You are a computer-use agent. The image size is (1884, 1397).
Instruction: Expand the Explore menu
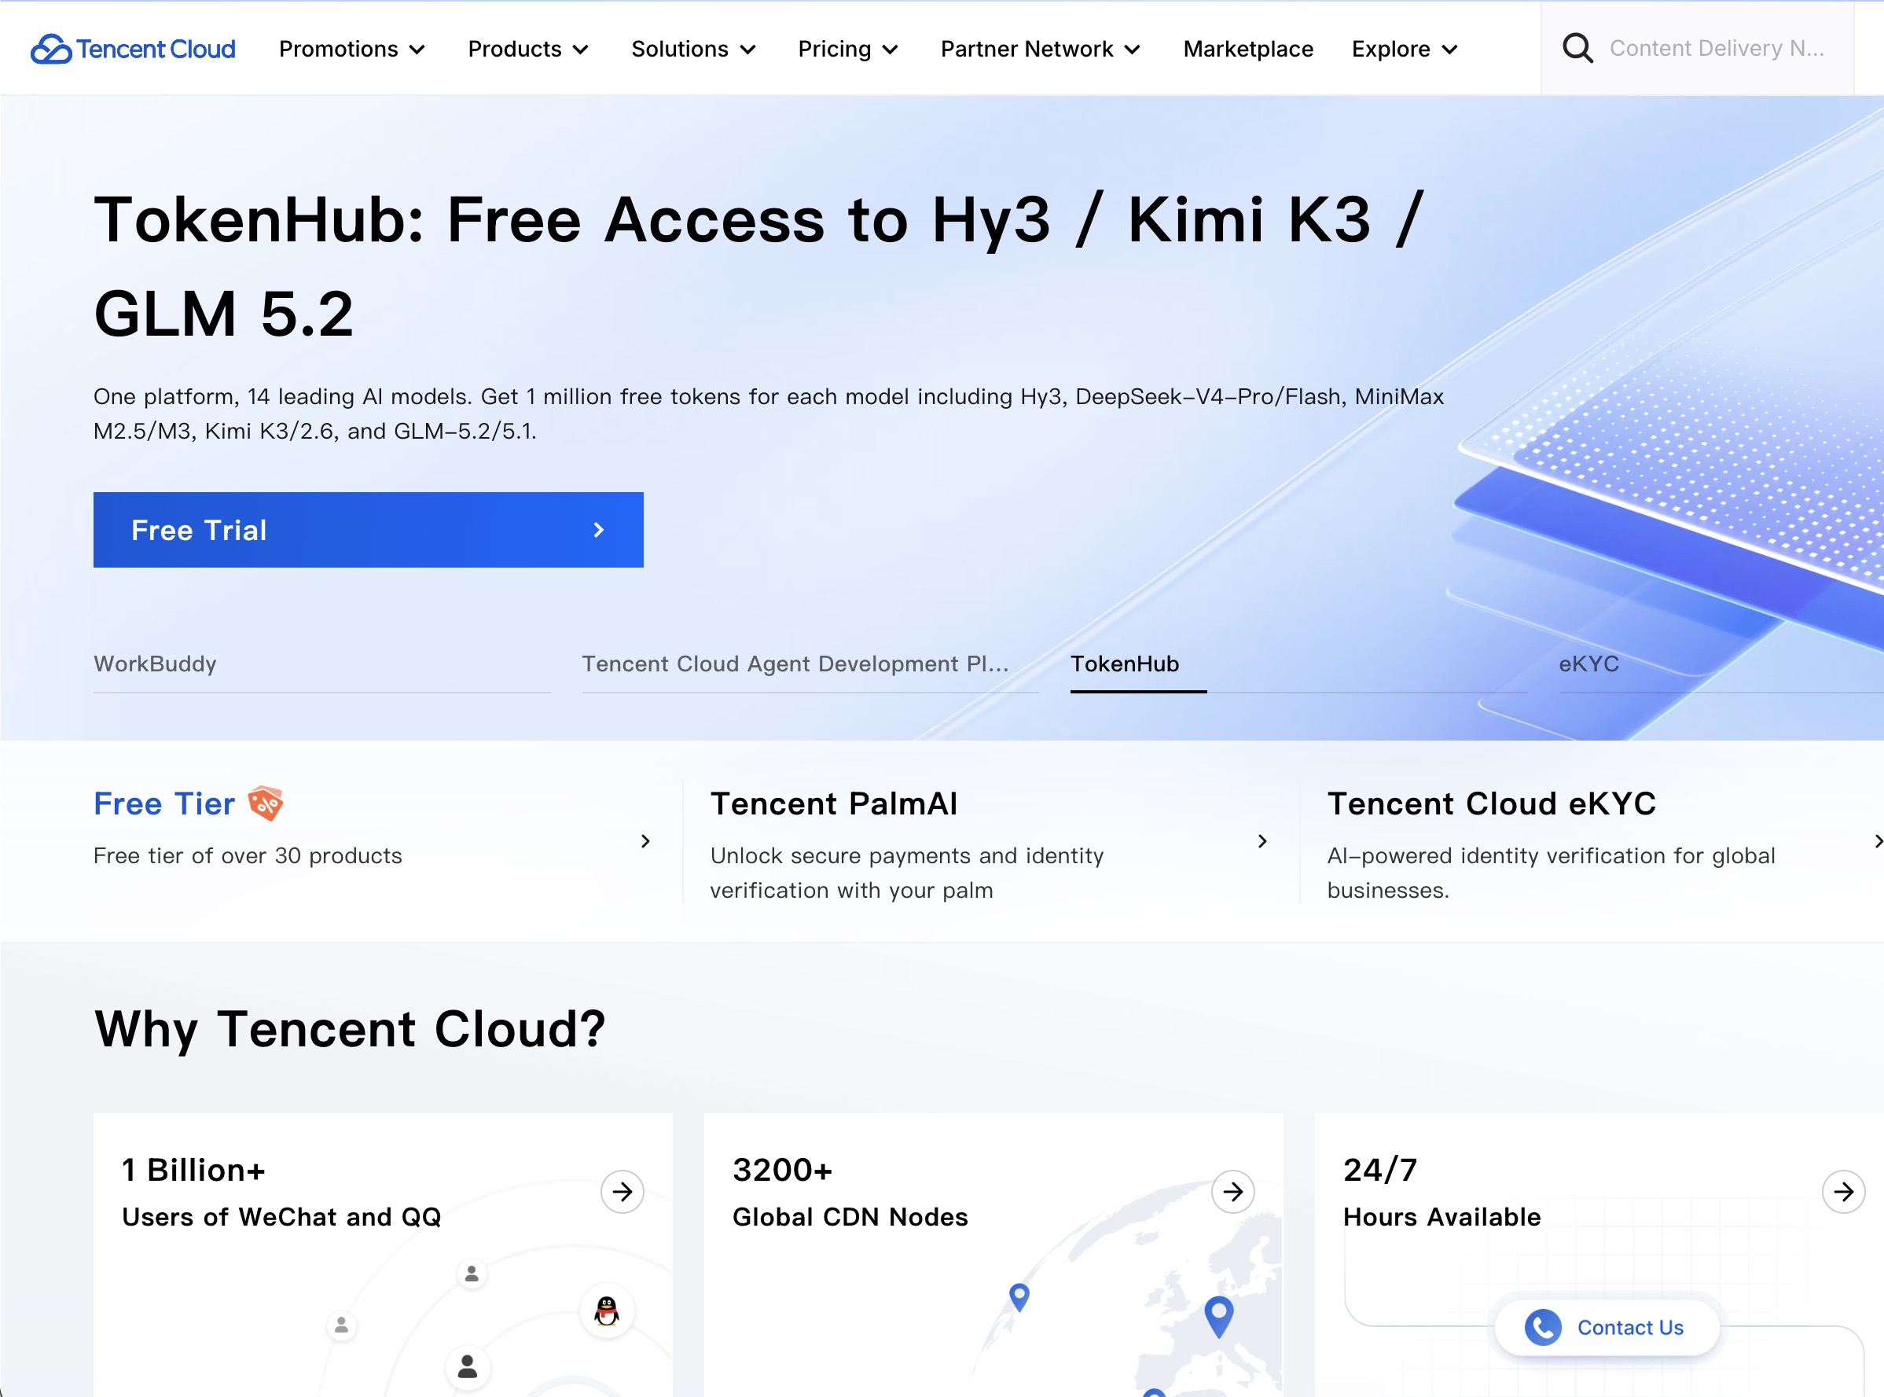tap(1405, 49)
